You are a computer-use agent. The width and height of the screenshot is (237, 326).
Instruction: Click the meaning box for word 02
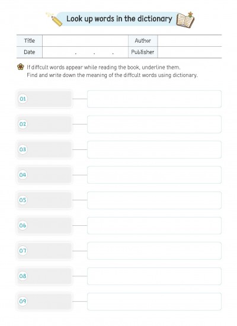pyautogui.click(x=154, y=124)
